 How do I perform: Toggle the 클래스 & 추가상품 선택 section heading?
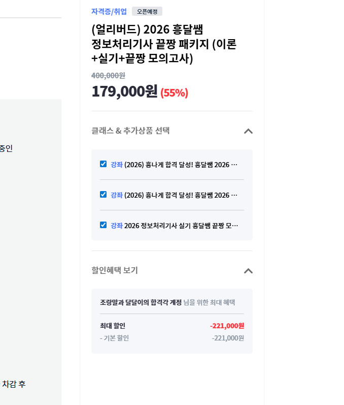tap(130, 131)
